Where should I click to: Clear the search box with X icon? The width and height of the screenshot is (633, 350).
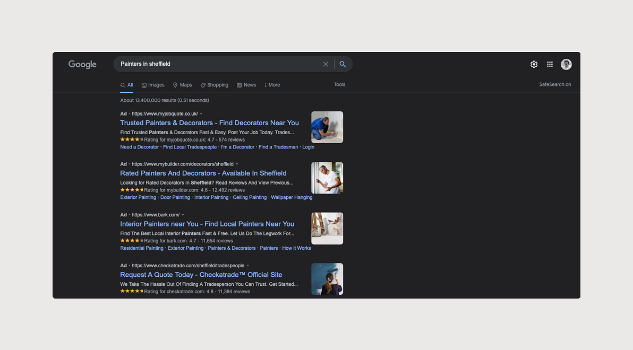(326, 64)
